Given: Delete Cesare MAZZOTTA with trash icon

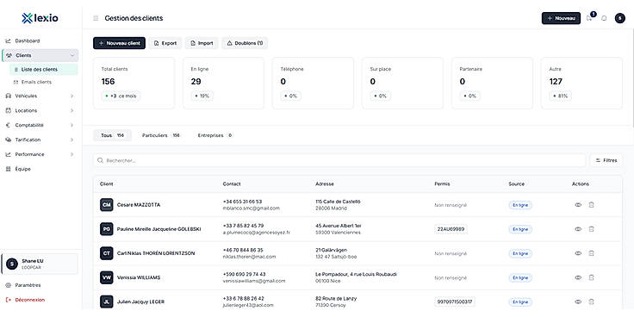Looking at the screenshot, I should click(x=591, y=205).
